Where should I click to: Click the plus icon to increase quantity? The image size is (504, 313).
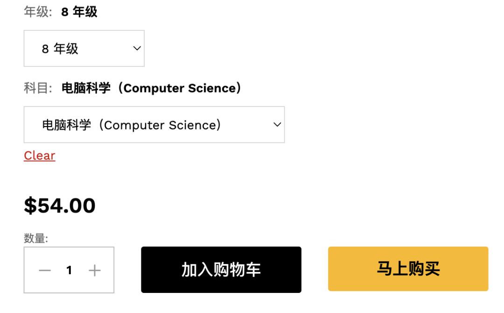tap(94, 270)
